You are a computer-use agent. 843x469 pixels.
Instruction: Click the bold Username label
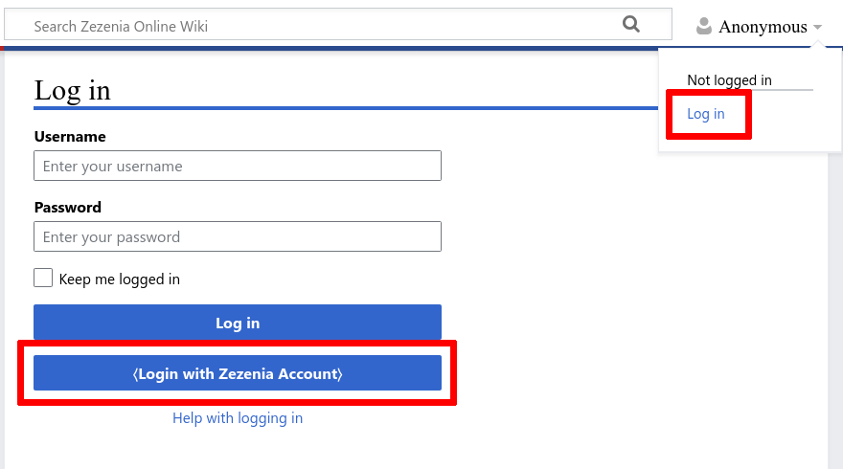pos(70,137)
